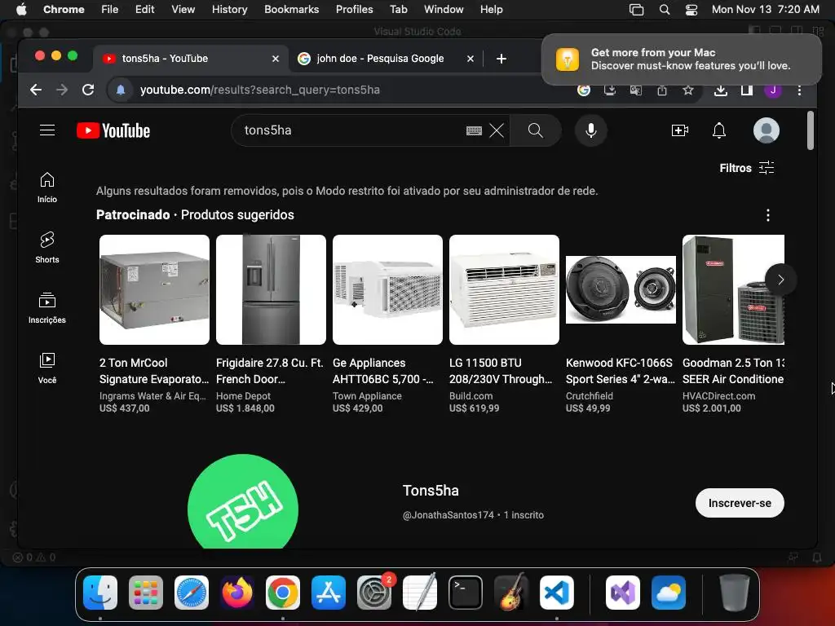The image size is (835, 626).
Task: Open Inscrições in the sidebar
Action: coord(46,307)
